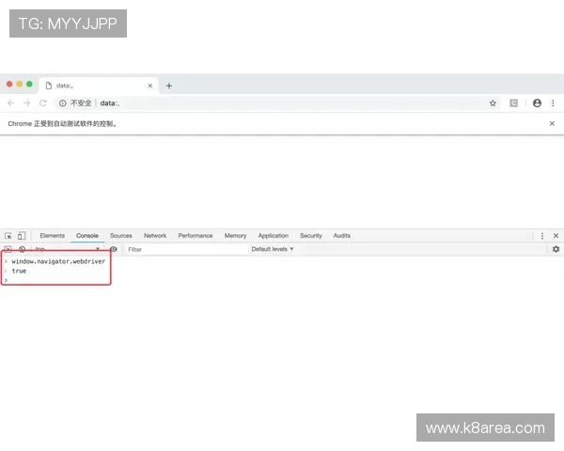This screenshot has width=564, height=451.
Task: Click the address bar showing data:,
Action: [282, 103]
